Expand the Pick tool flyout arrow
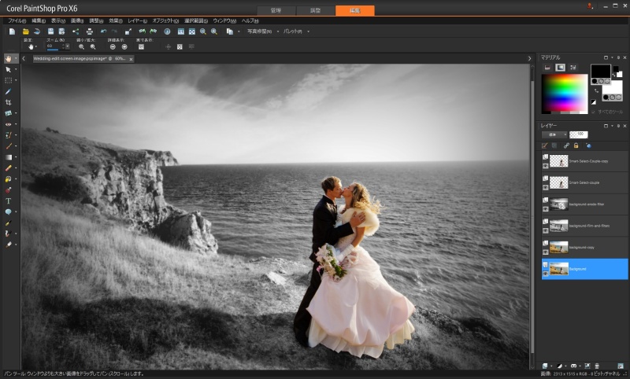630x379 pixels. 16,69
